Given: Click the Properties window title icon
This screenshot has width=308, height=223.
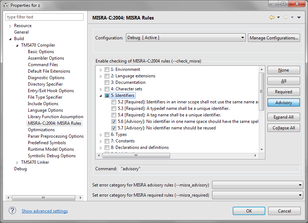Looking at the screenshot, I should coord(6,5).
